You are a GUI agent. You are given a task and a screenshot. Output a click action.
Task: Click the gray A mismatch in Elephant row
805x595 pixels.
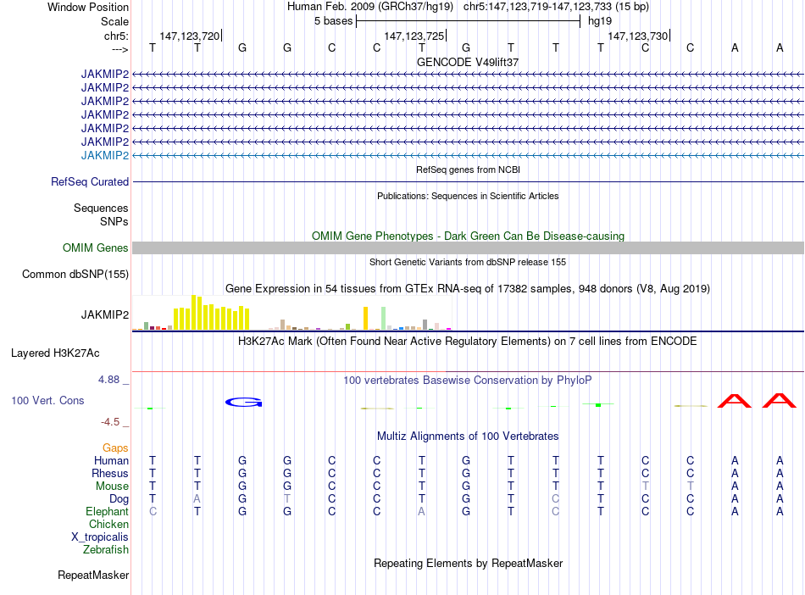[x=421, y=512]
